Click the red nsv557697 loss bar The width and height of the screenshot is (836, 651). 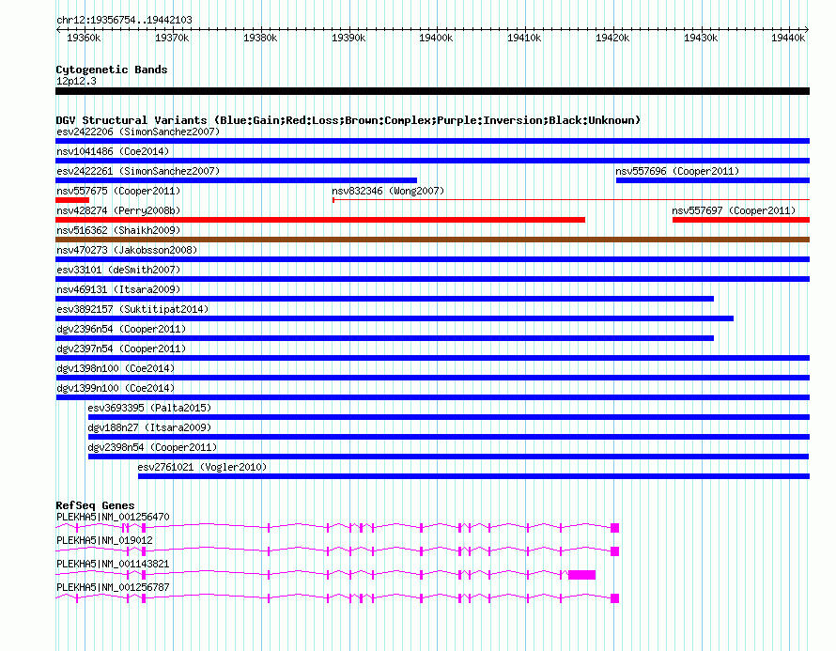click(x=741, y=220)
